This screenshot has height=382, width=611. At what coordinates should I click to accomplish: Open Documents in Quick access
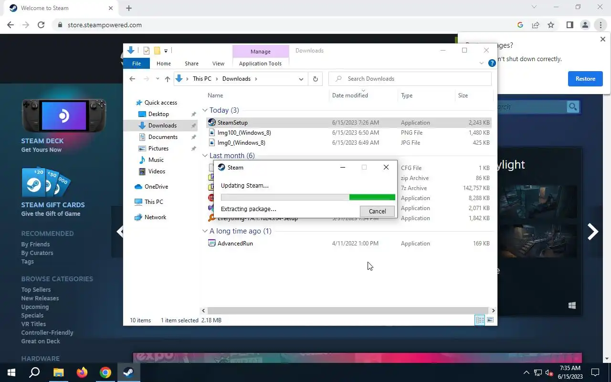[163, 137]
